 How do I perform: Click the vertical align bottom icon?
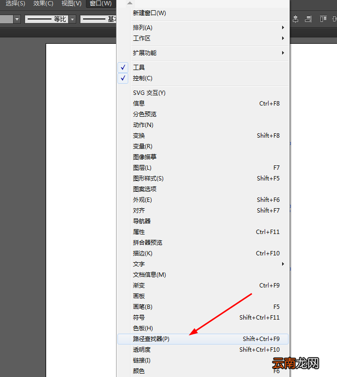pos(308,19)
